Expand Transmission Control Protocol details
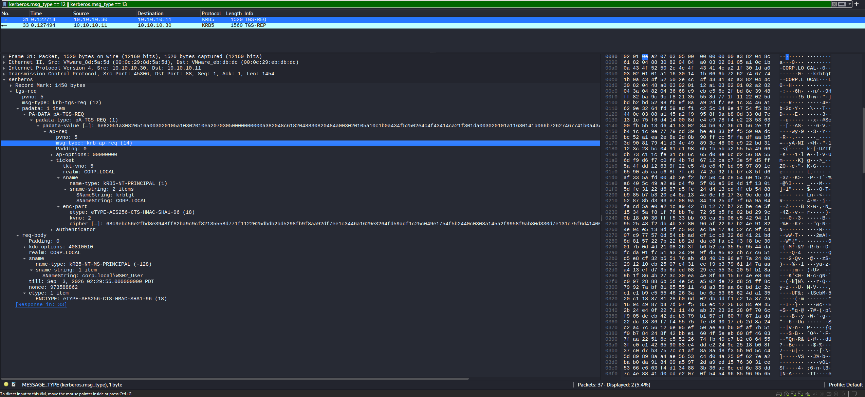This screenshot has height=397, width=865. (x=4, y=74)
